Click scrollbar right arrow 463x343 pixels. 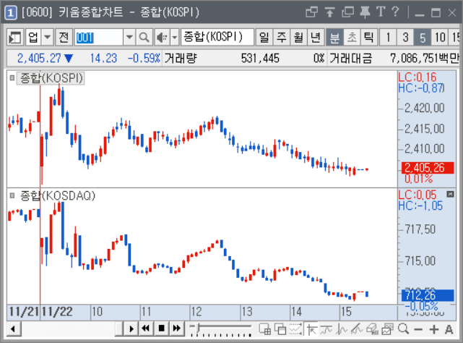(131, 329)
